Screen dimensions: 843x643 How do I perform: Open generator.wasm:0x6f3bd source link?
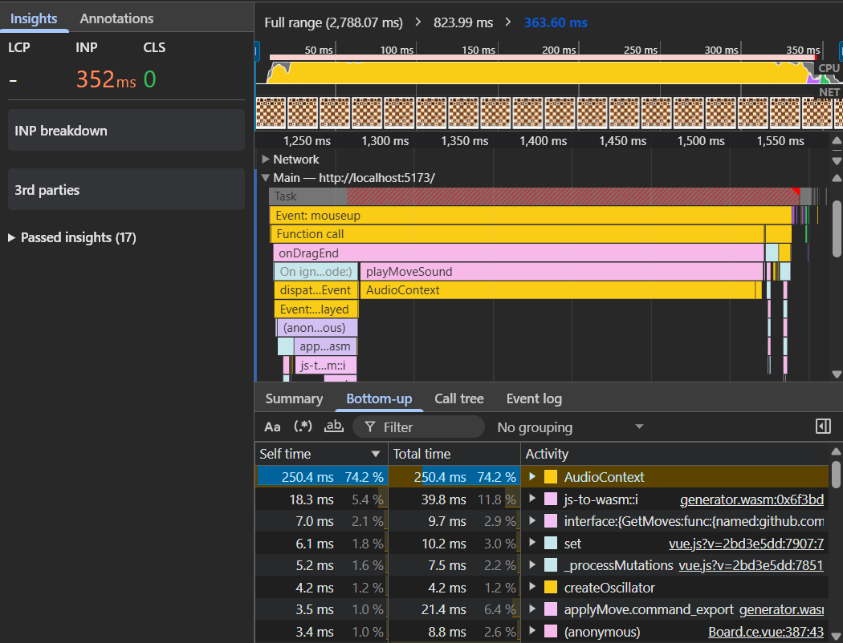point(751,499)
